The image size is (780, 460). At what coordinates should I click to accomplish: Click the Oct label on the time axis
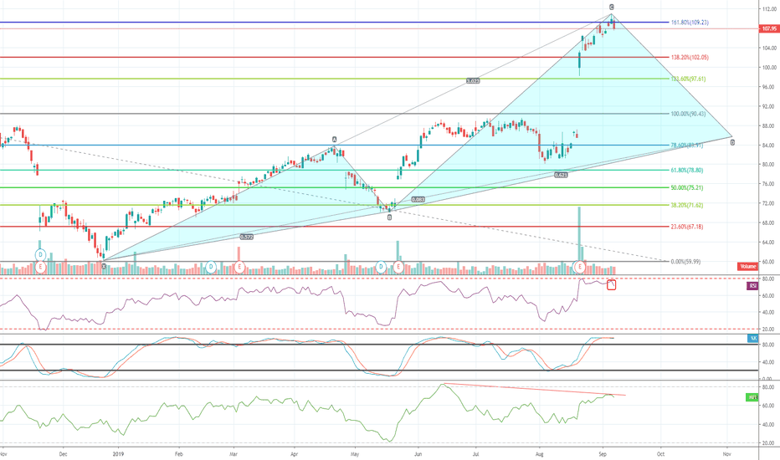660,454
